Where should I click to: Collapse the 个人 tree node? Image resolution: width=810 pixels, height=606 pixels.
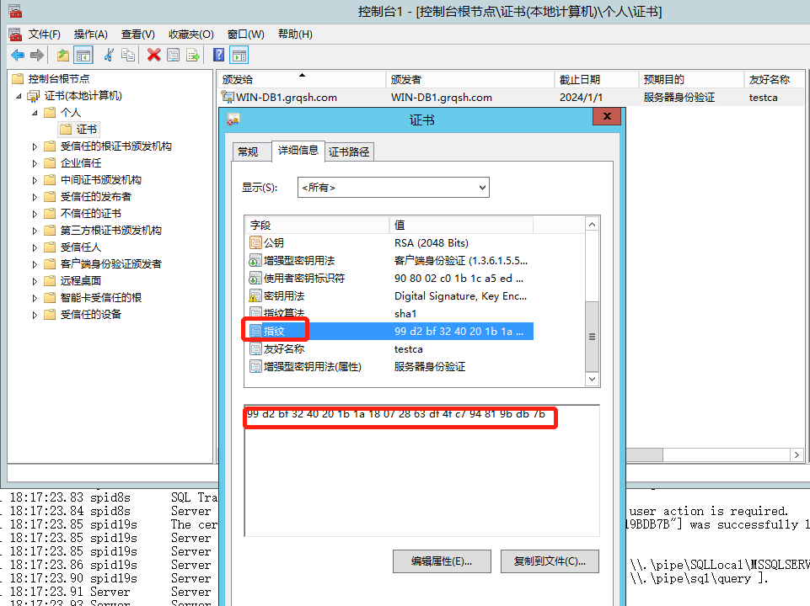coord(35,113)
